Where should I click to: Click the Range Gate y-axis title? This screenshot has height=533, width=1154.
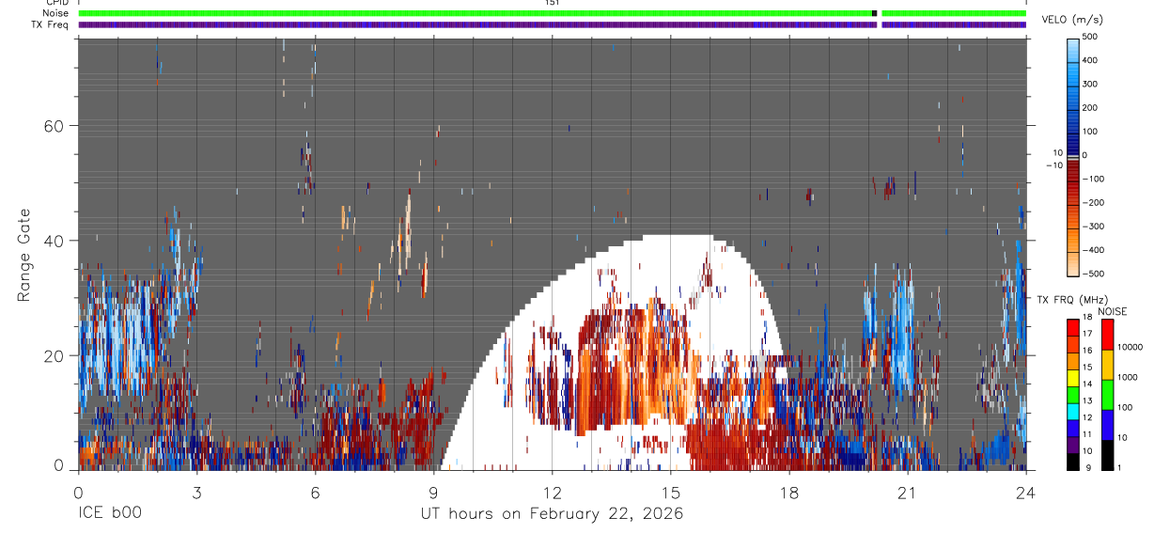(x=23, y=255)
